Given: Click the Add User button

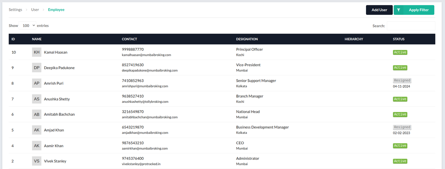Looking at the screenshot, I should (x=379, y=10).
